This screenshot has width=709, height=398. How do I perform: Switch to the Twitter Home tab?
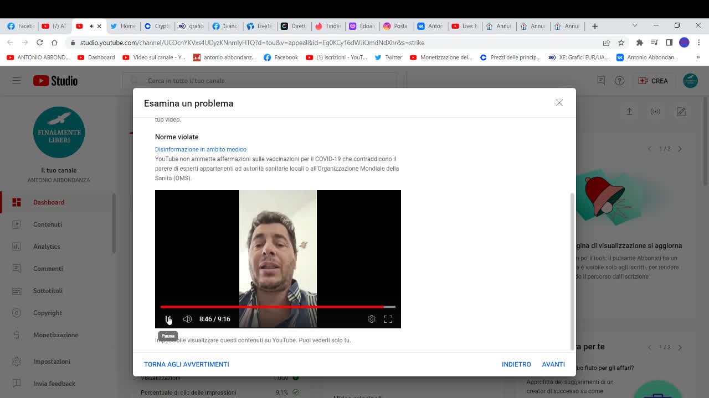[123, 26]
